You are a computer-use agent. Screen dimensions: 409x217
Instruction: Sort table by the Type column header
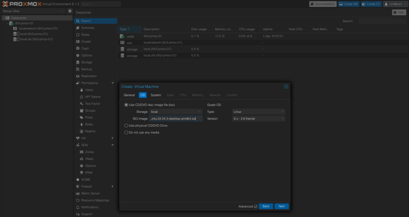pos(129,29)
